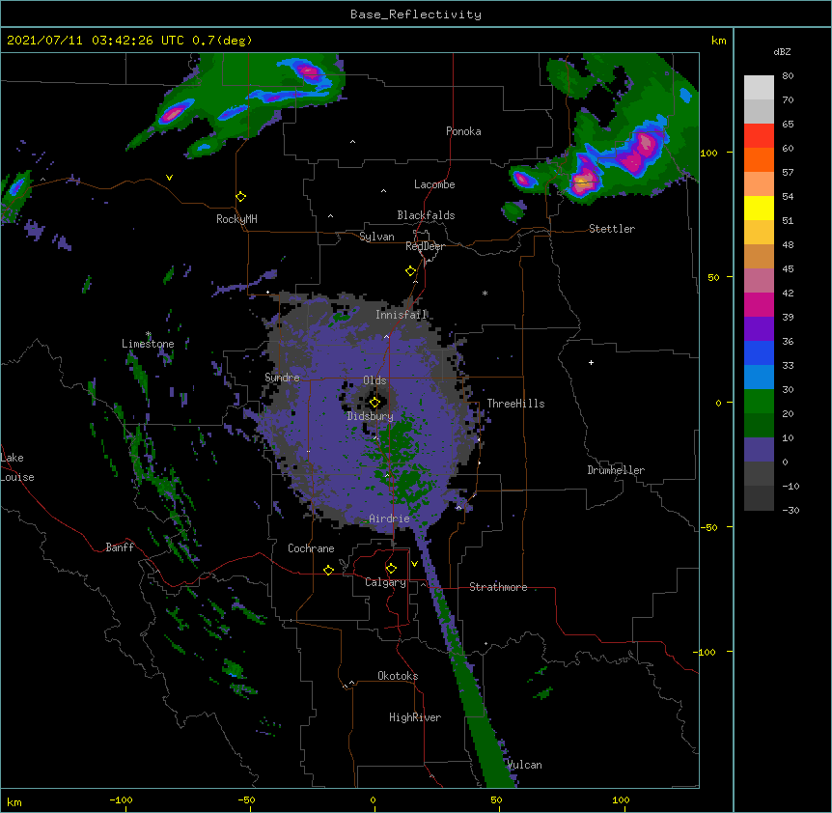Click the Calgary city label
This screenshot has height=813, width=832.
385,582
